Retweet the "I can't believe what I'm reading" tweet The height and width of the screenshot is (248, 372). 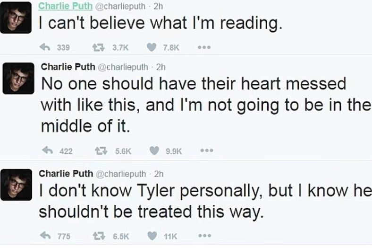tap(99, 47)
